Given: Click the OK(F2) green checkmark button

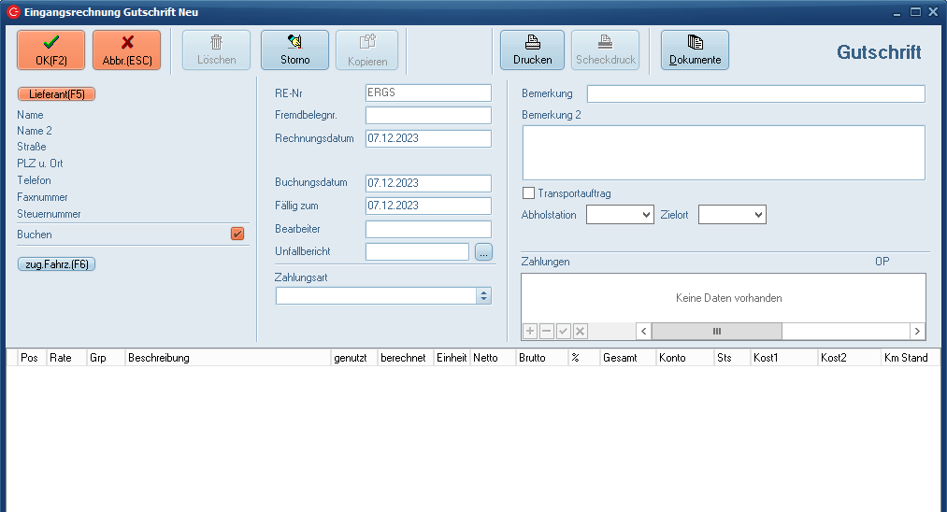Looking at the screenshot, I should tap(50, 50).
